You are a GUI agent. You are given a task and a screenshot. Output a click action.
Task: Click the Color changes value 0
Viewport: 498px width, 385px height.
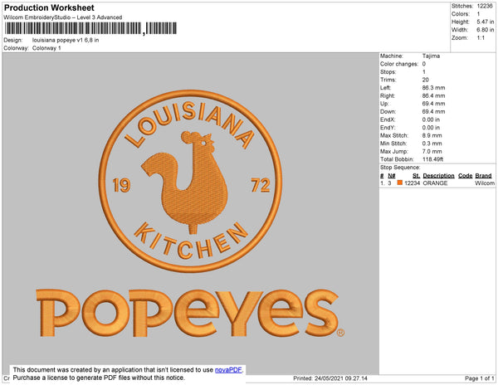tap(424, 64)
